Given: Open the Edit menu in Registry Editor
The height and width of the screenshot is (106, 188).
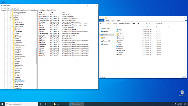Looking at the screenshot, I should (x=5, y=8).
